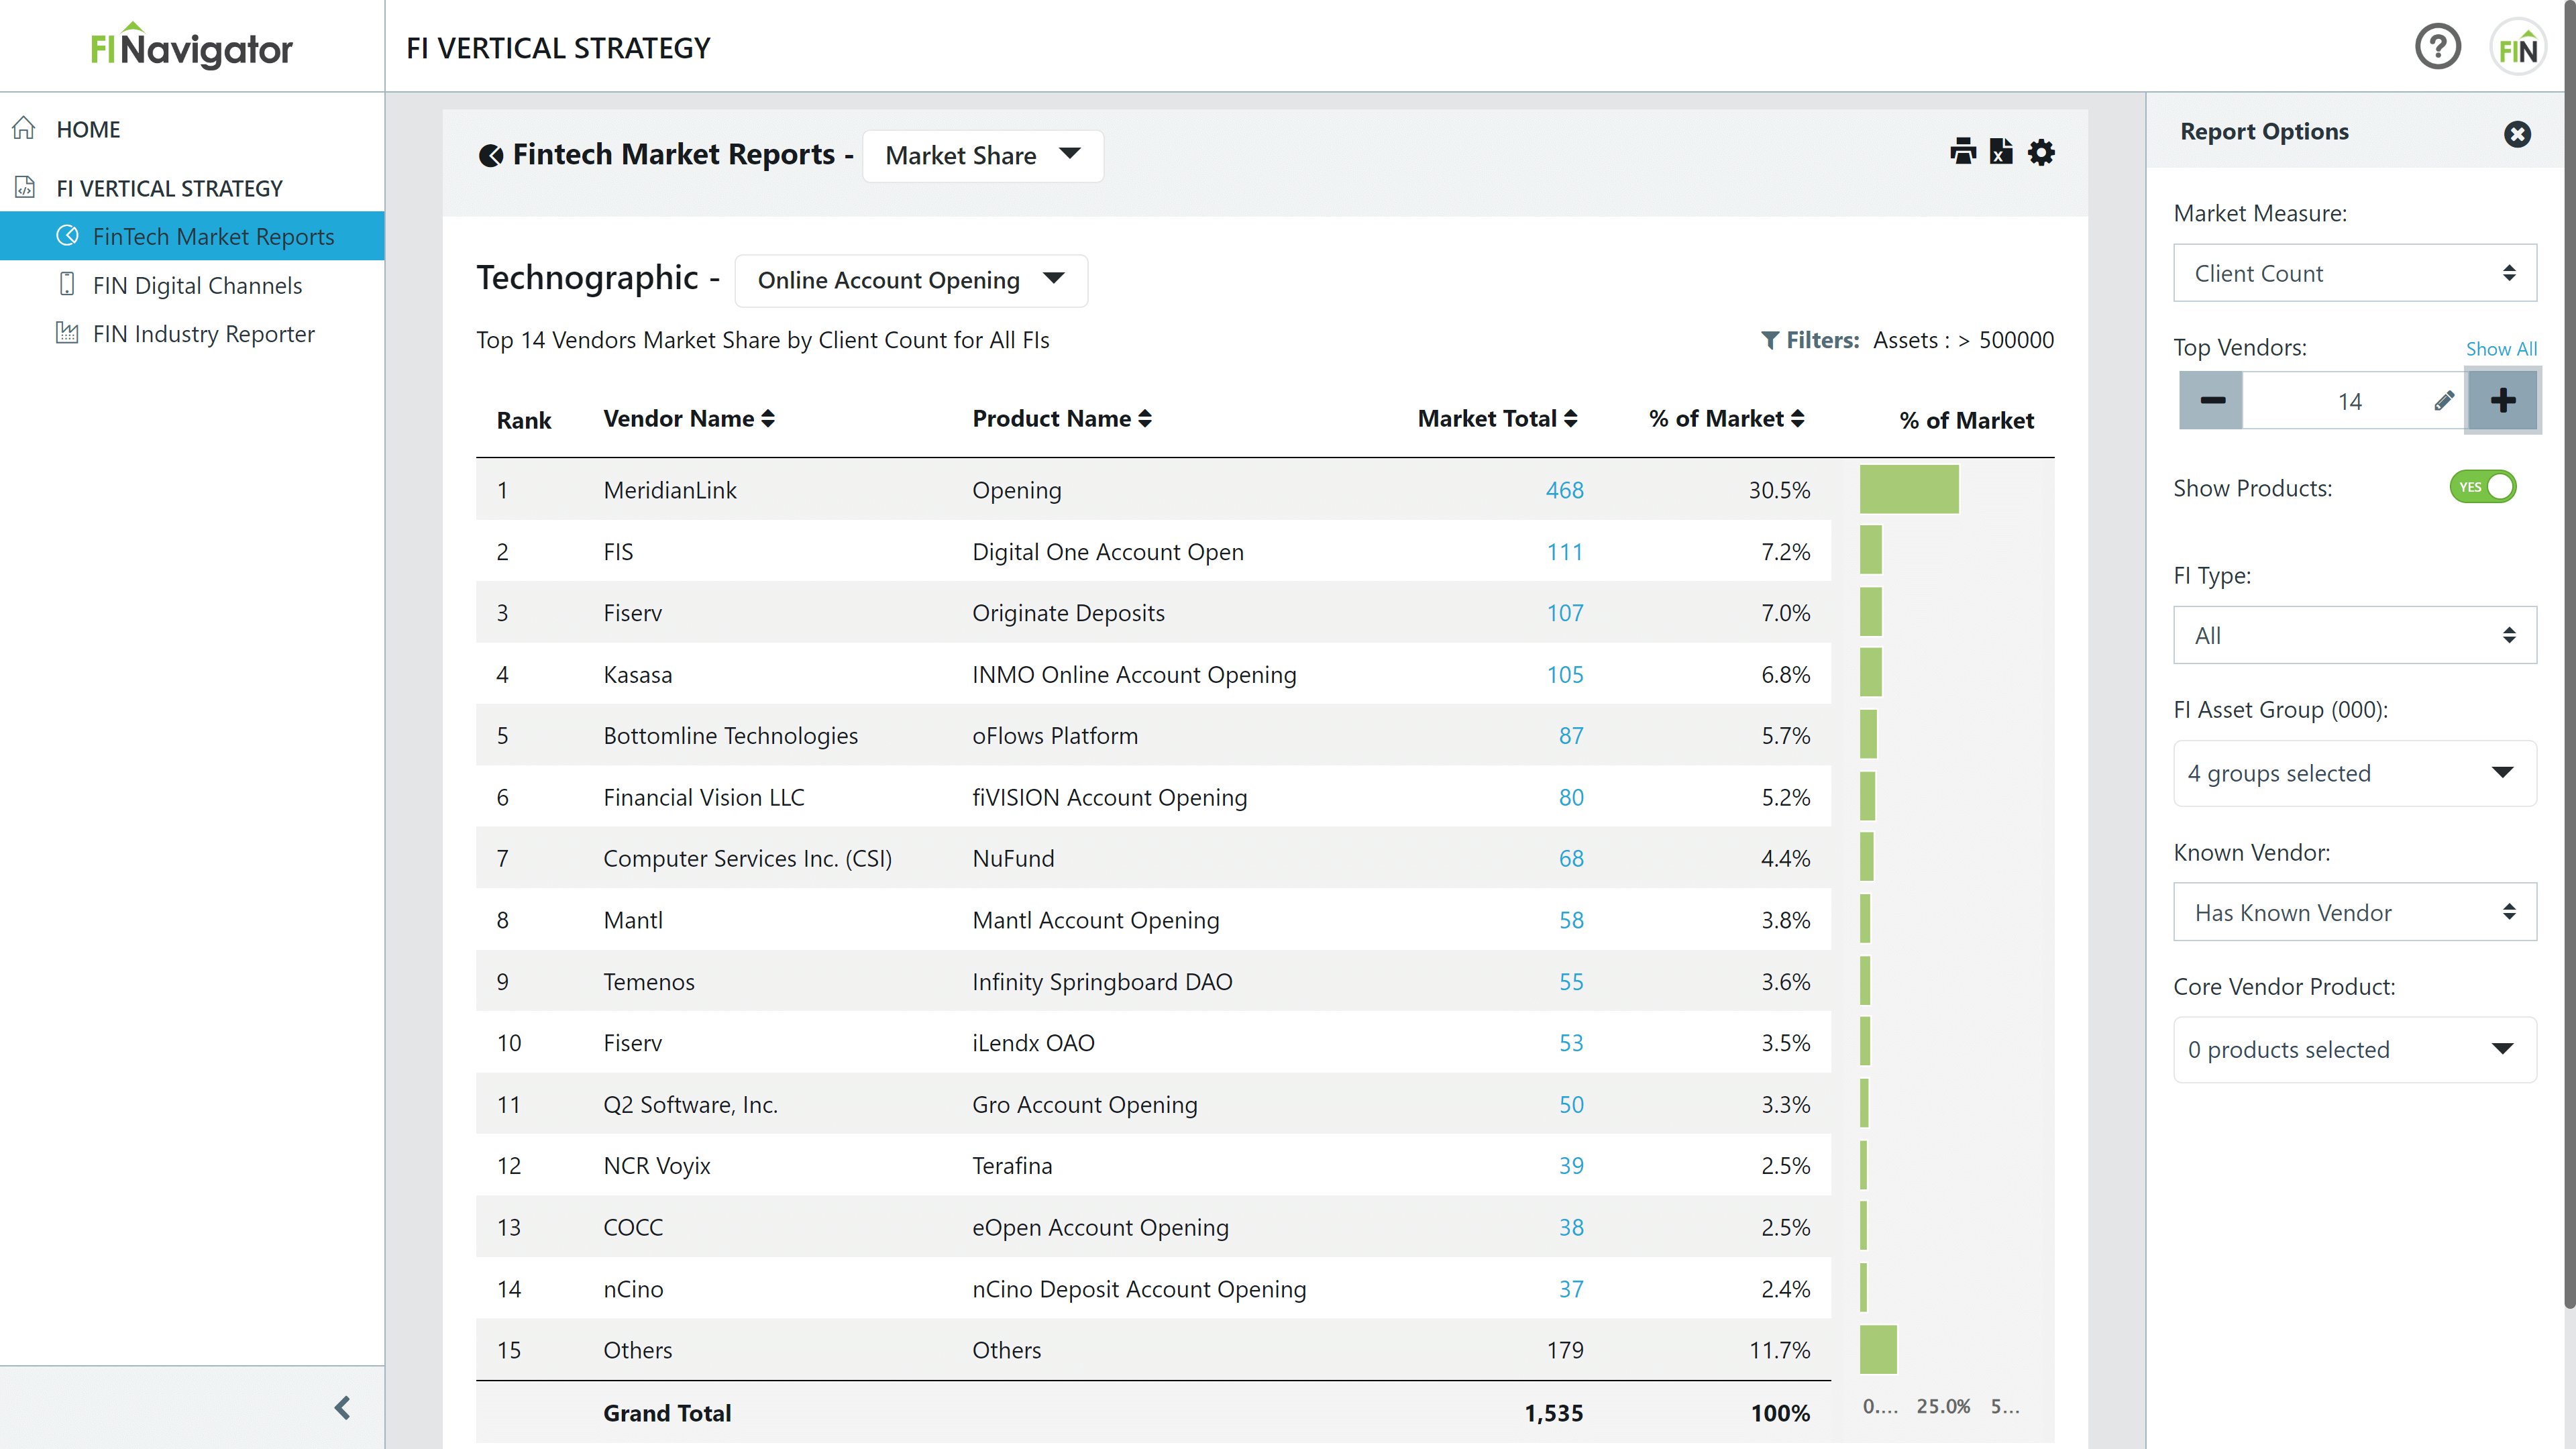Image resolution: width=2576 pixels, height=1449 pixels.
Task: Expand the FI Asset Group dropdown
Action: click(2355, 773)
